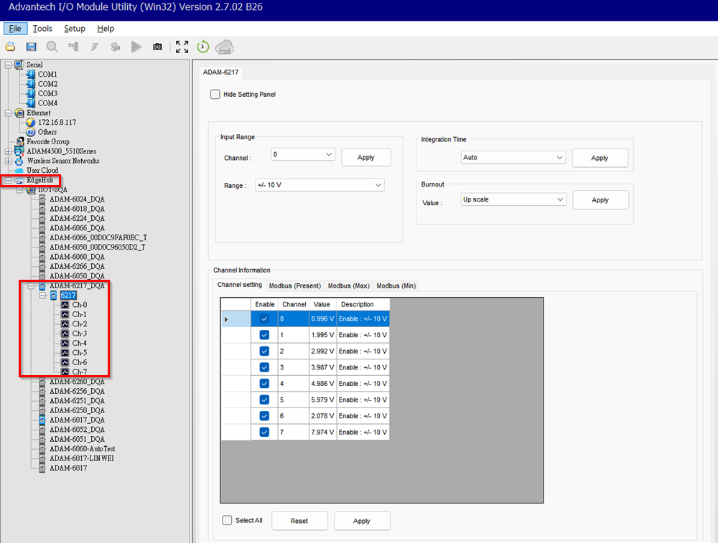Tick the Select All checkbox
The width and height of the screenshot is (718, 543).
click(228, 520)
